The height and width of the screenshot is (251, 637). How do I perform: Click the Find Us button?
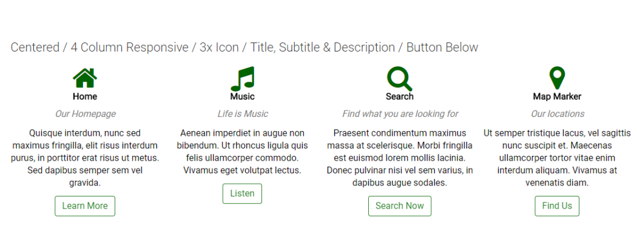[x=557, y=206]
